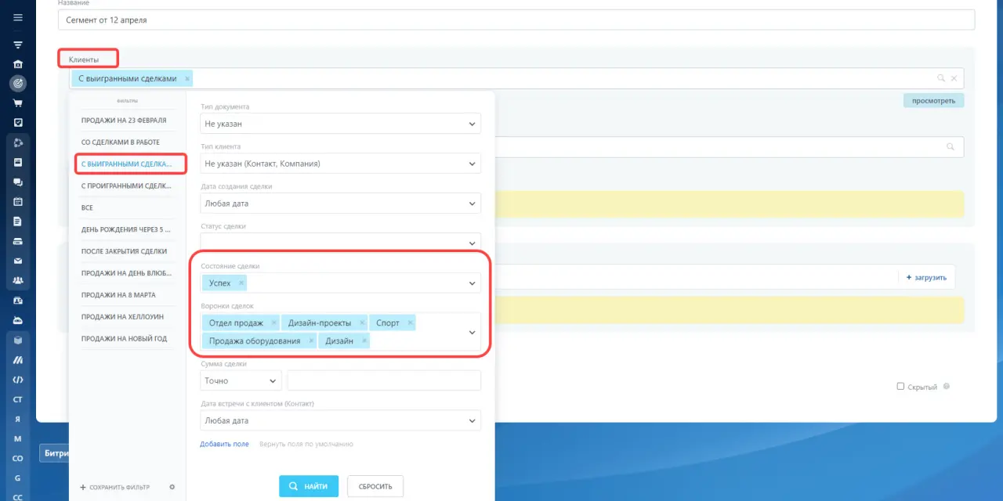Screen dimensions: 1003x501
Task: Remove the 'Спорт' funnel tag
Action: pos(410,323)
